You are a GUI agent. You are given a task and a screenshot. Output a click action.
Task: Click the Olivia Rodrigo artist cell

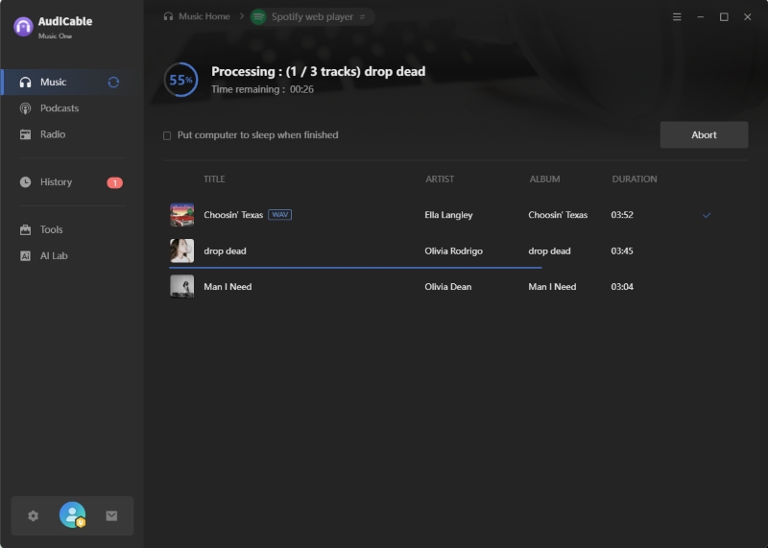tap(453, 250)
